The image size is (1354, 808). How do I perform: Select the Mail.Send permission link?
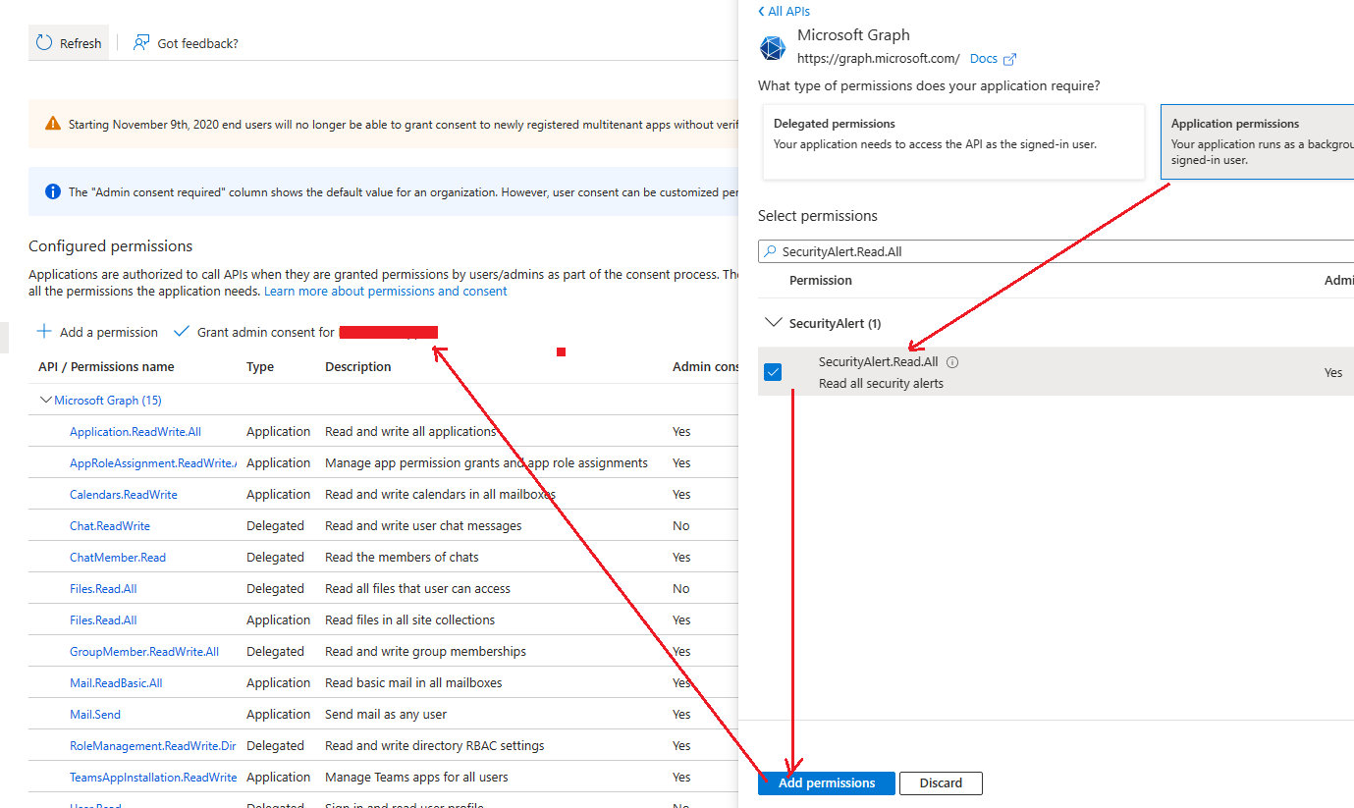tap(95, 715)
